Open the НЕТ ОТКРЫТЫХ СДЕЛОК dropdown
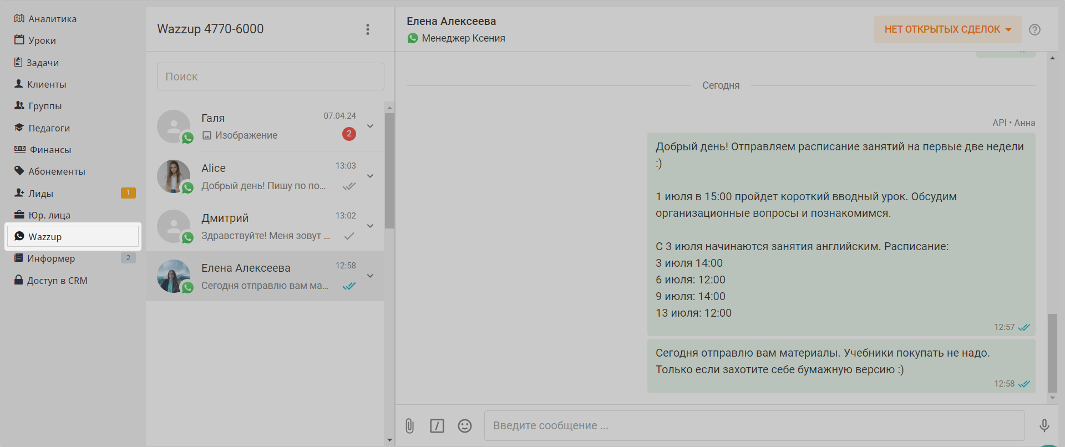Viewport: 1065px width, 447px height. pos(947,29)
